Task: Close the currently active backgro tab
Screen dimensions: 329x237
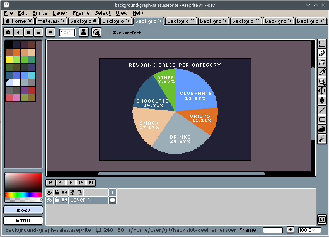Action: click(x=160, y=21)
